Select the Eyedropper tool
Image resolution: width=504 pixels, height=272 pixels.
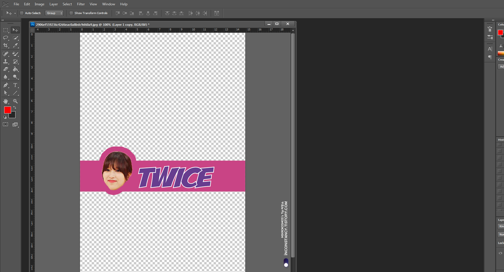[16, 45]
